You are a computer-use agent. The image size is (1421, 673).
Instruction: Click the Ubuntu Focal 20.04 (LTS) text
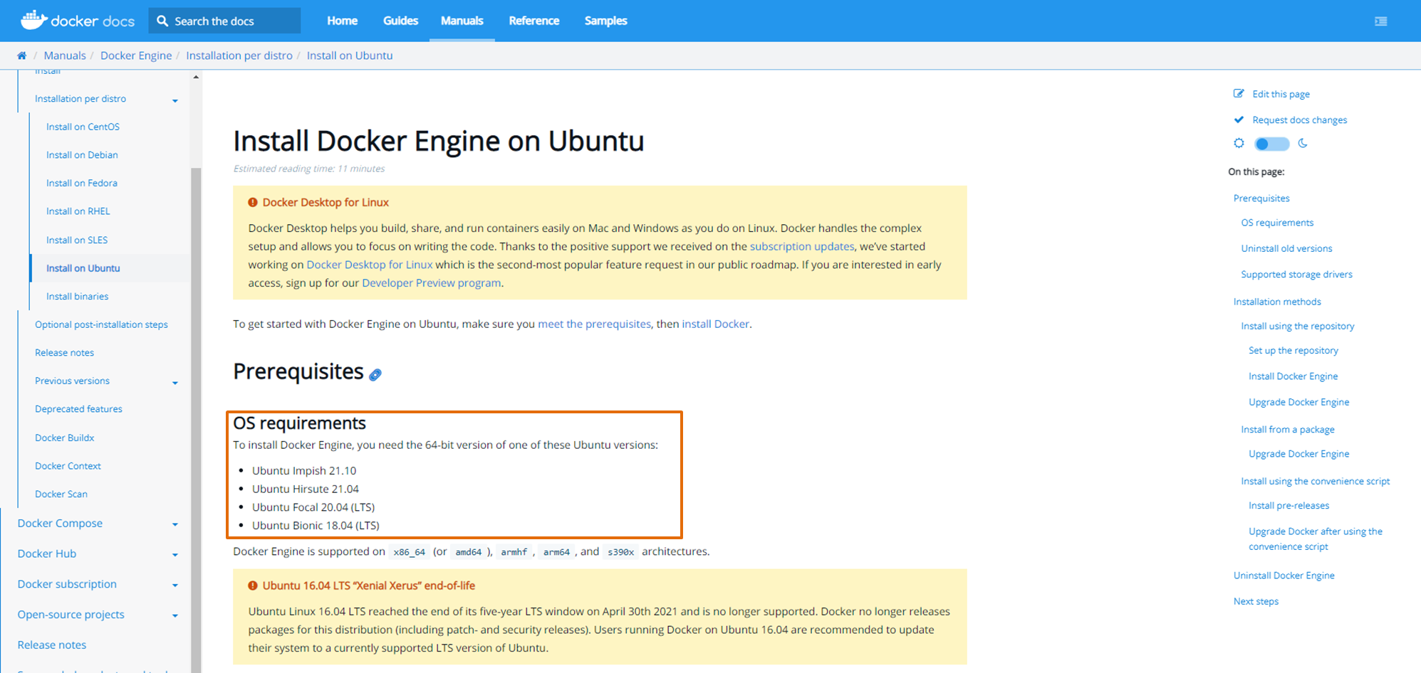click(313, 507)
